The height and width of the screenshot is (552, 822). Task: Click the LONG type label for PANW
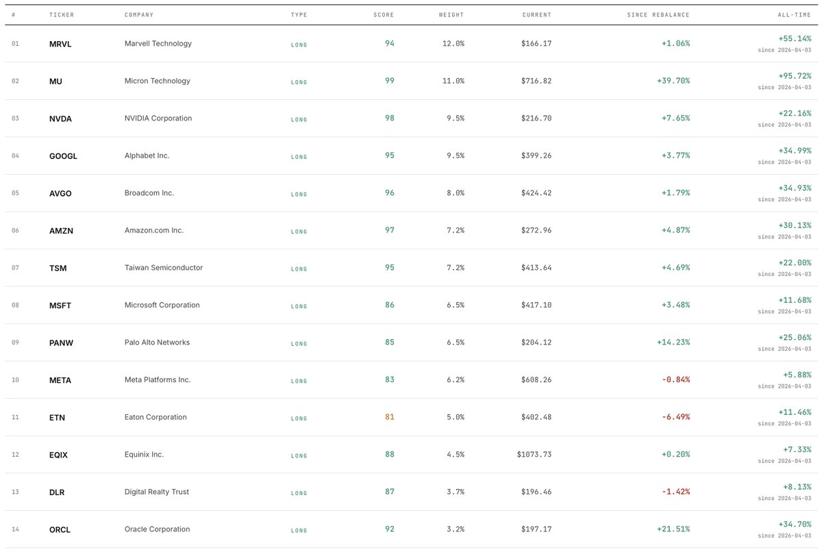[x=299, y=343]
